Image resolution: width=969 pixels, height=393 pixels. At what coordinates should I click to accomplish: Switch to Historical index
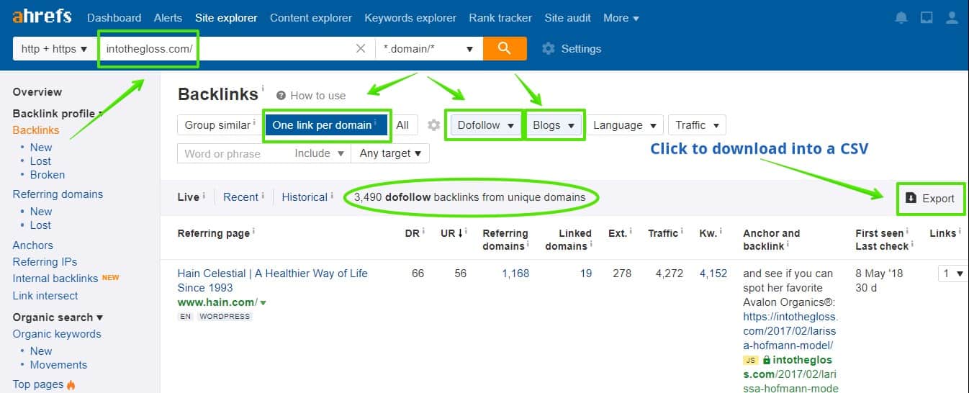coord(306,197)
